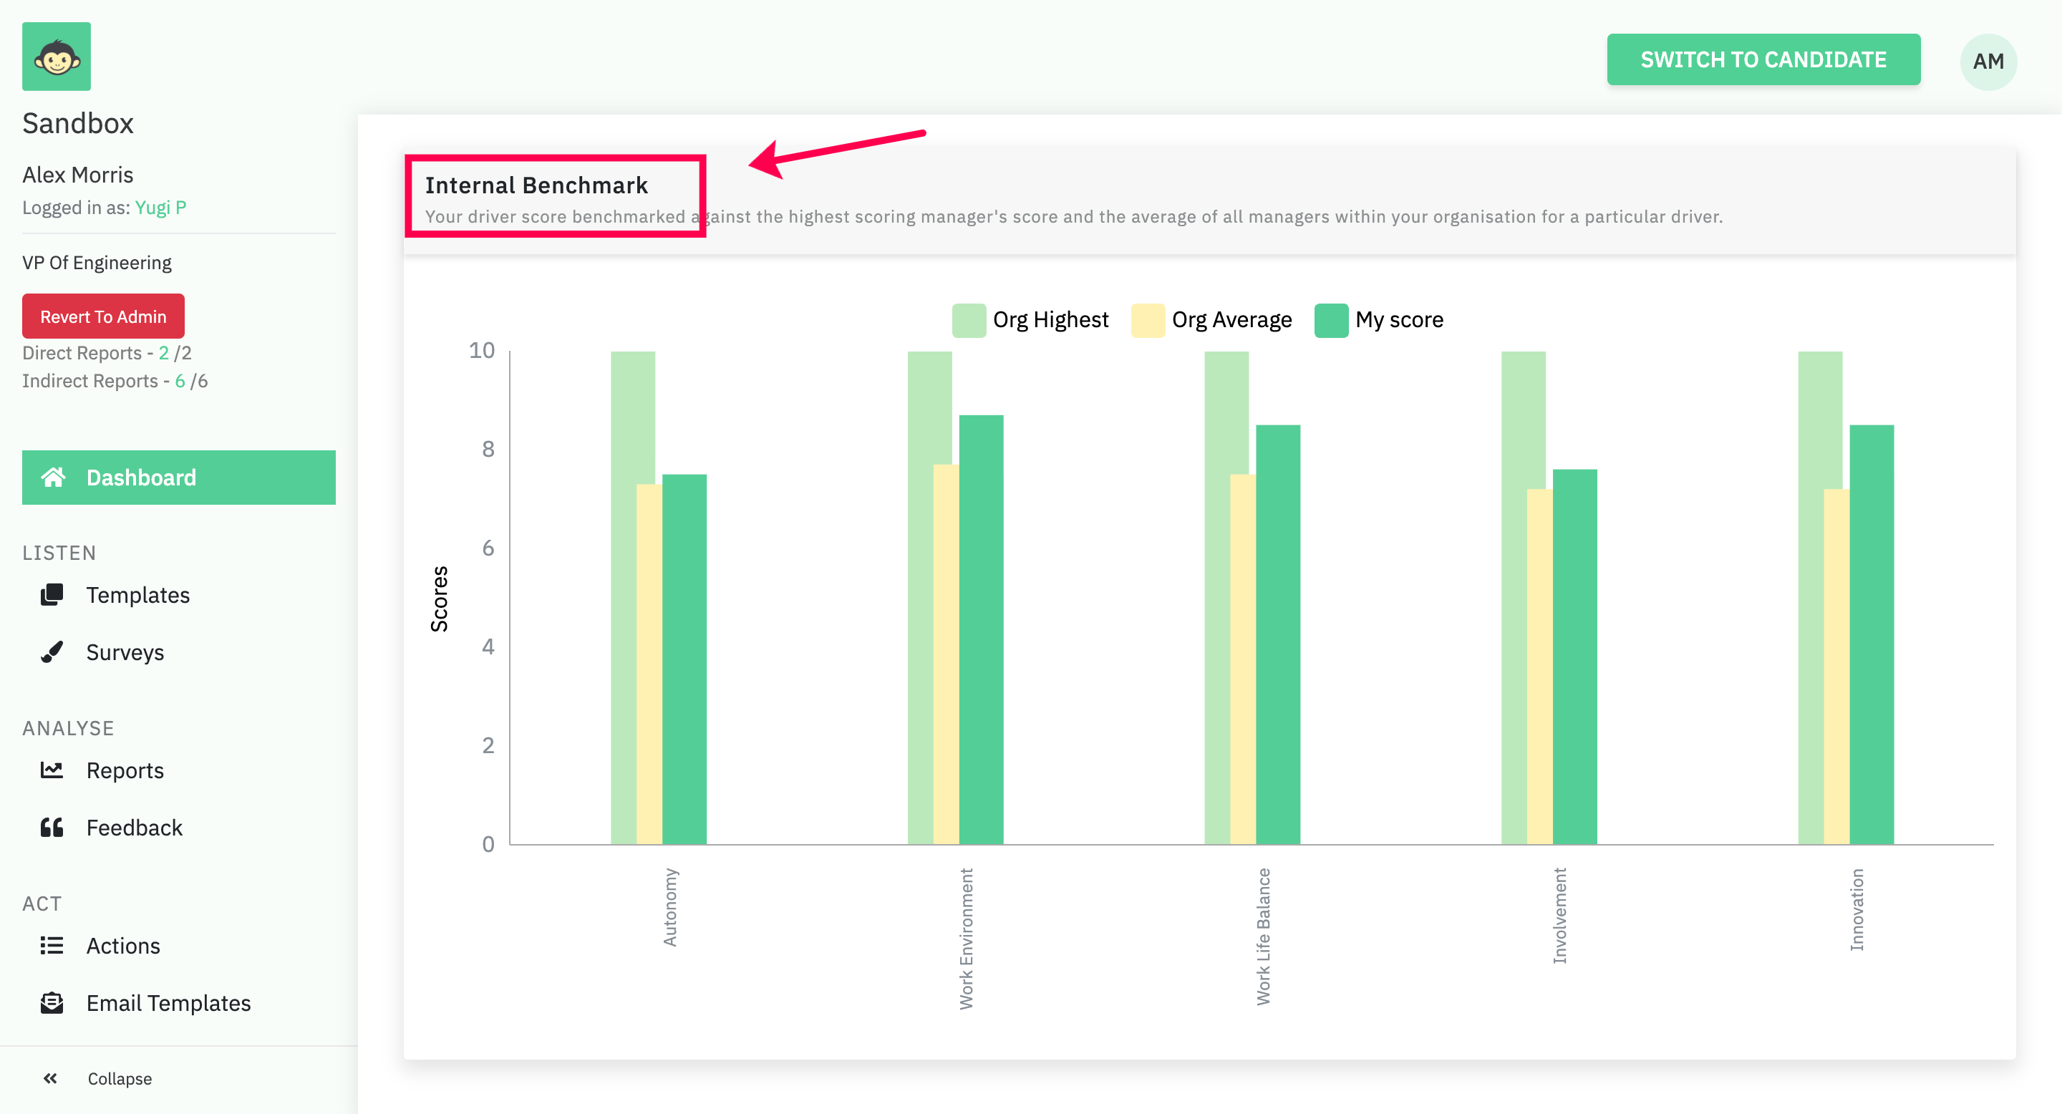Collapse the sidebar with double-chevron

[50, 1078]
